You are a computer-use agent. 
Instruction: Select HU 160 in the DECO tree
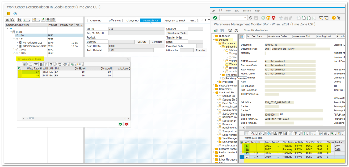(x=21, y=35)
